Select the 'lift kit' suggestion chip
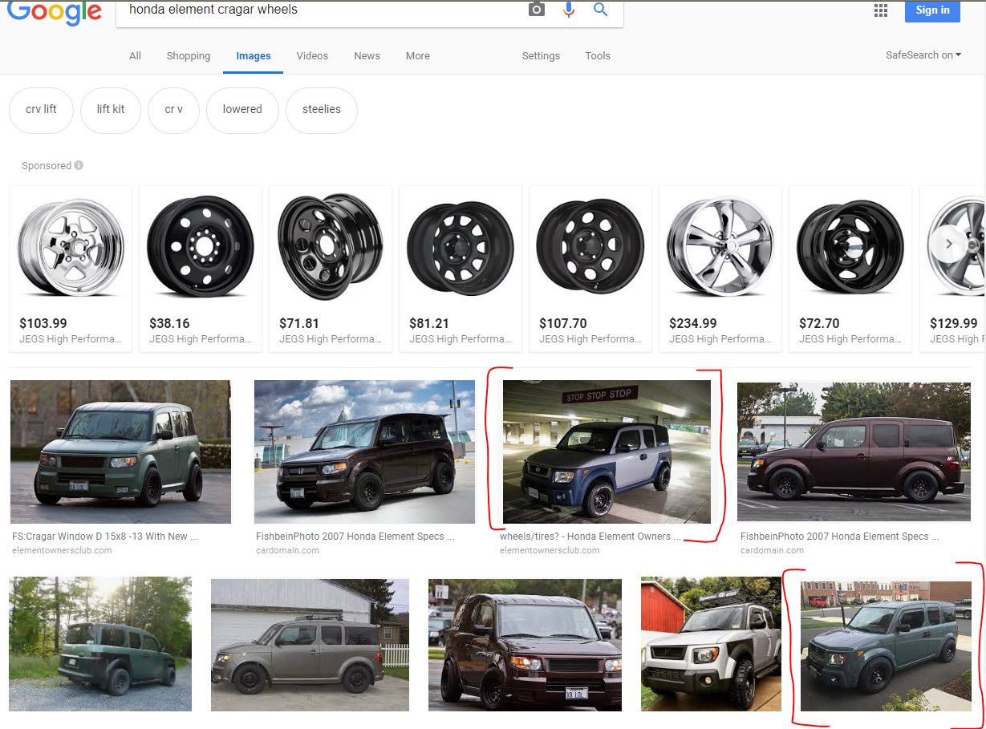The image size is (986, 729). [x=111, y=110]
